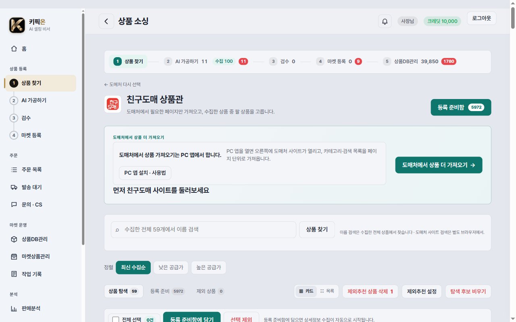The height and width of the screenshot is (322, 516).
Task: Select sidebar step 상품 찾기
Action: tap(40, 83)
